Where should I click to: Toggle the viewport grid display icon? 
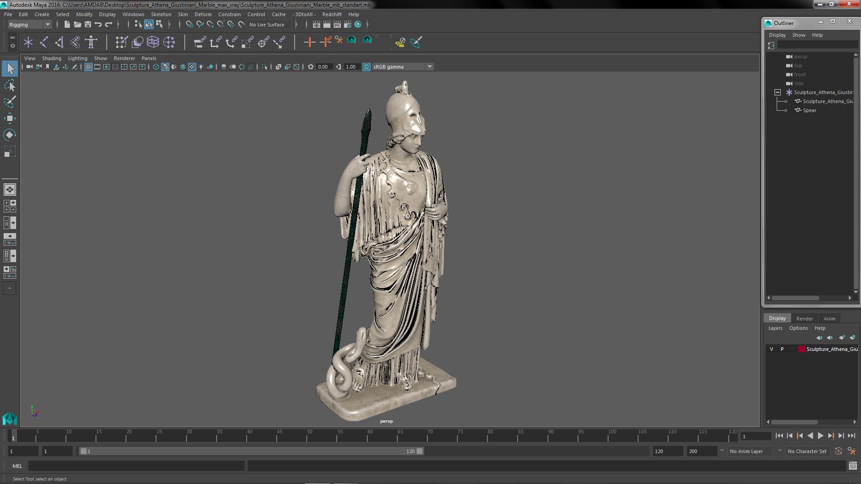point(88,67)
